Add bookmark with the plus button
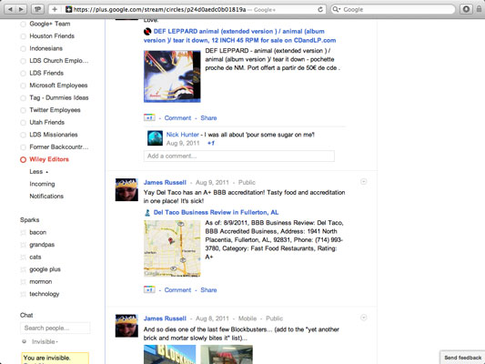The image size is (485, 364). coord(55,9)
